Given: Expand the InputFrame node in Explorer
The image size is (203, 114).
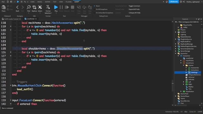Looking at the screenshot, I should click(181, 60).
